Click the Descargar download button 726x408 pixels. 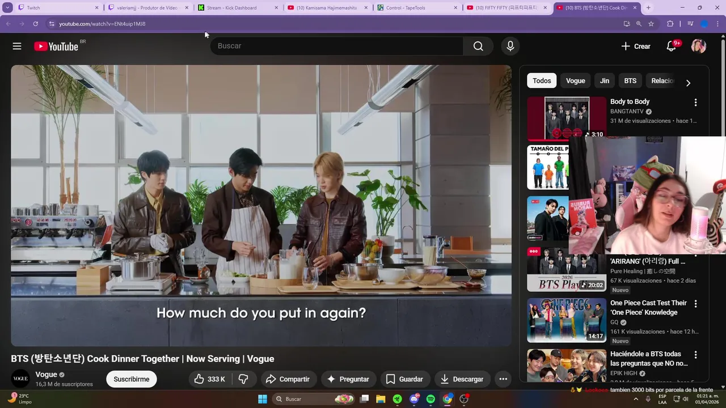[462, 379]
